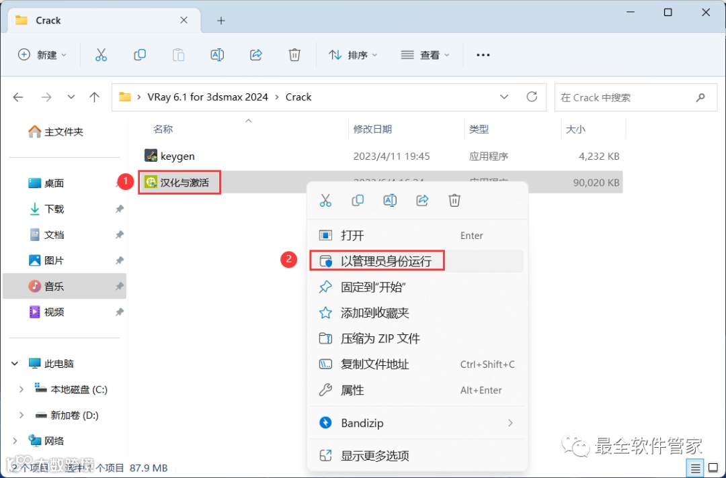The width and height of the screenshot is (726, 478).
Task: Click VRay 6.1 for 3dsmax 2024 breadcrumb
Action: pos(208,97)
